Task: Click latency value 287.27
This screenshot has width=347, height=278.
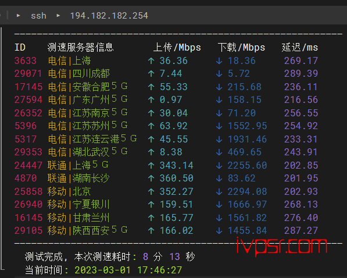Action: [301, 230]
